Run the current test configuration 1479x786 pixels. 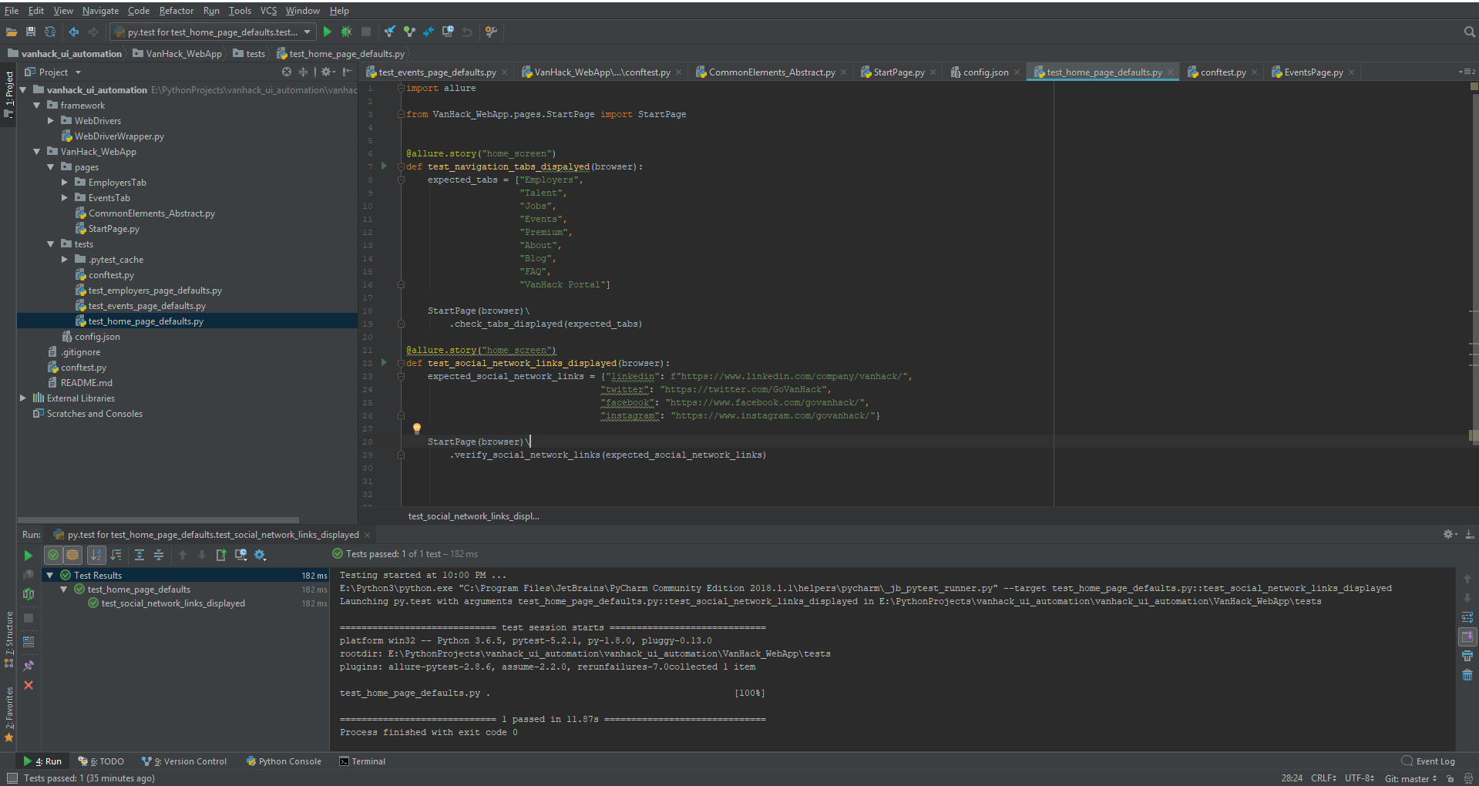[x=327, y=32]
